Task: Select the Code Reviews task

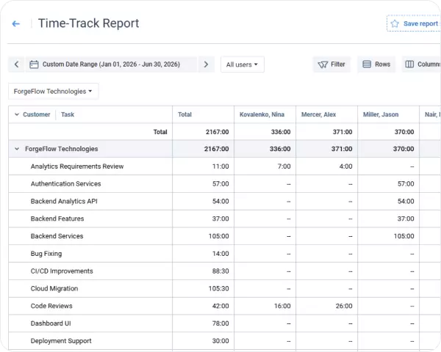Action: (51, 306)
